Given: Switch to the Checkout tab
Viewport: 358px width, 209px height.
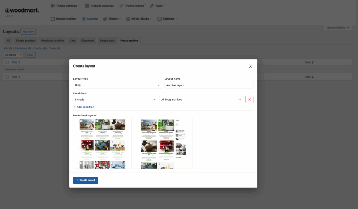Looking at the screenshot, I should pyautogui.click(x=87, y=41).
